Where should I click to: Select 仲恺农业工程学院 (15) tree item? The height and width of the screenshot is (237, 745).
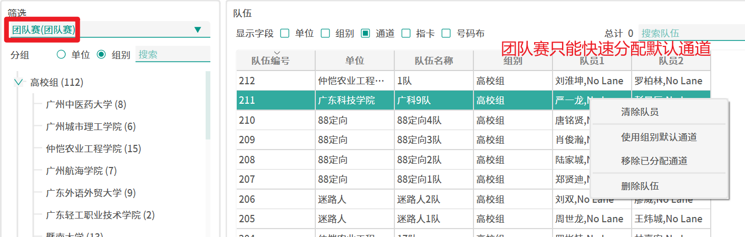[x=93, y=149]
